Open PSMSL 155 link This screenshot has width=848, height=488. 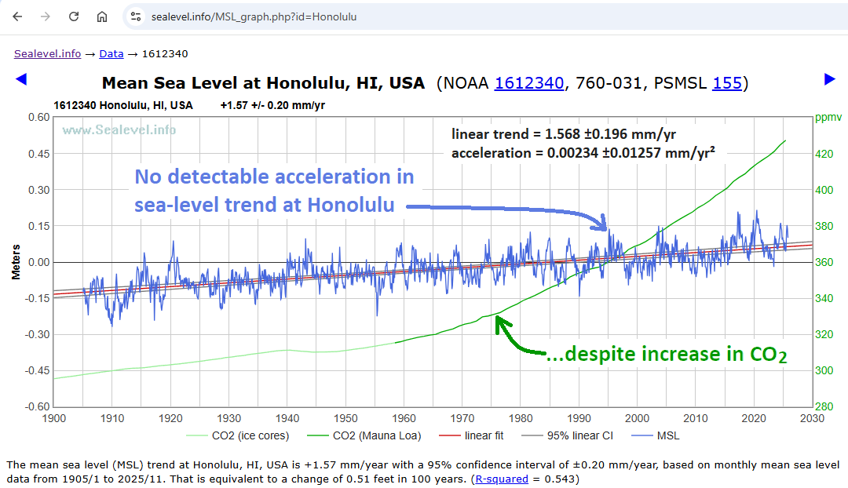point(726,82)
